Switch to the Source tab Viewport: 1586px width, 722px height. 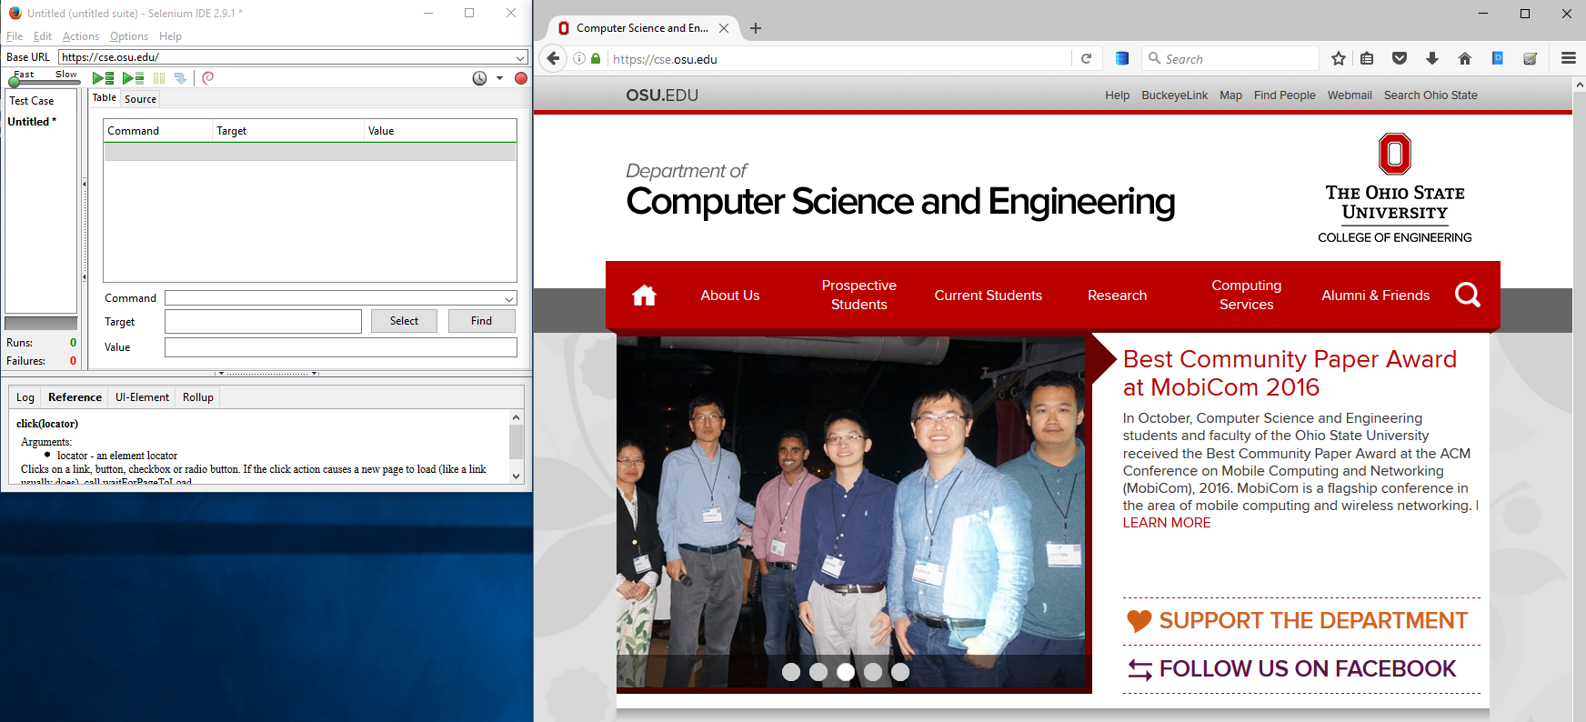pos(140,99)
